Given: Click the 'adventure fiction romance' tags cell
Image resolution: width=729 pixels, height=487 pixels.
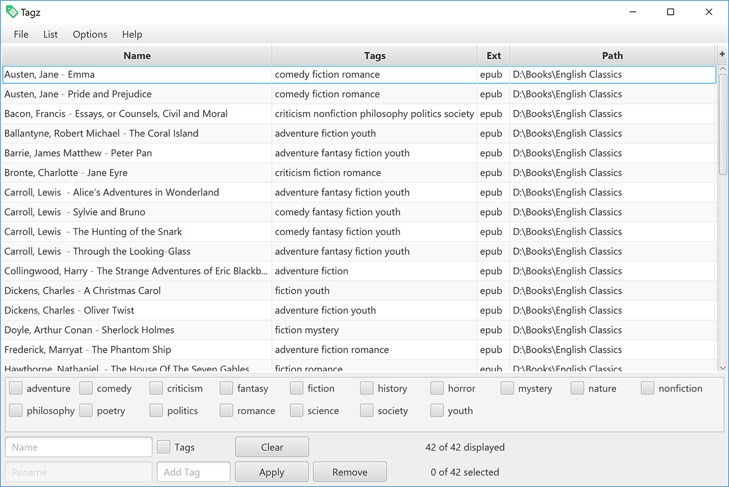Looking at the screenshot, I should pyautogui.click(x=374, y=349).
